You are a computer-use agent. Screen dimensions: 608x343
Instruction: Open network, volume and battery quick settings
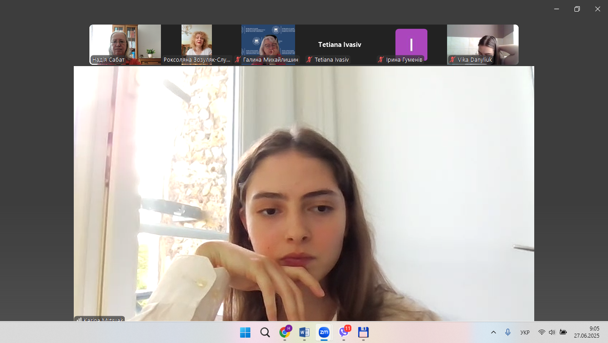pos(552,332)
